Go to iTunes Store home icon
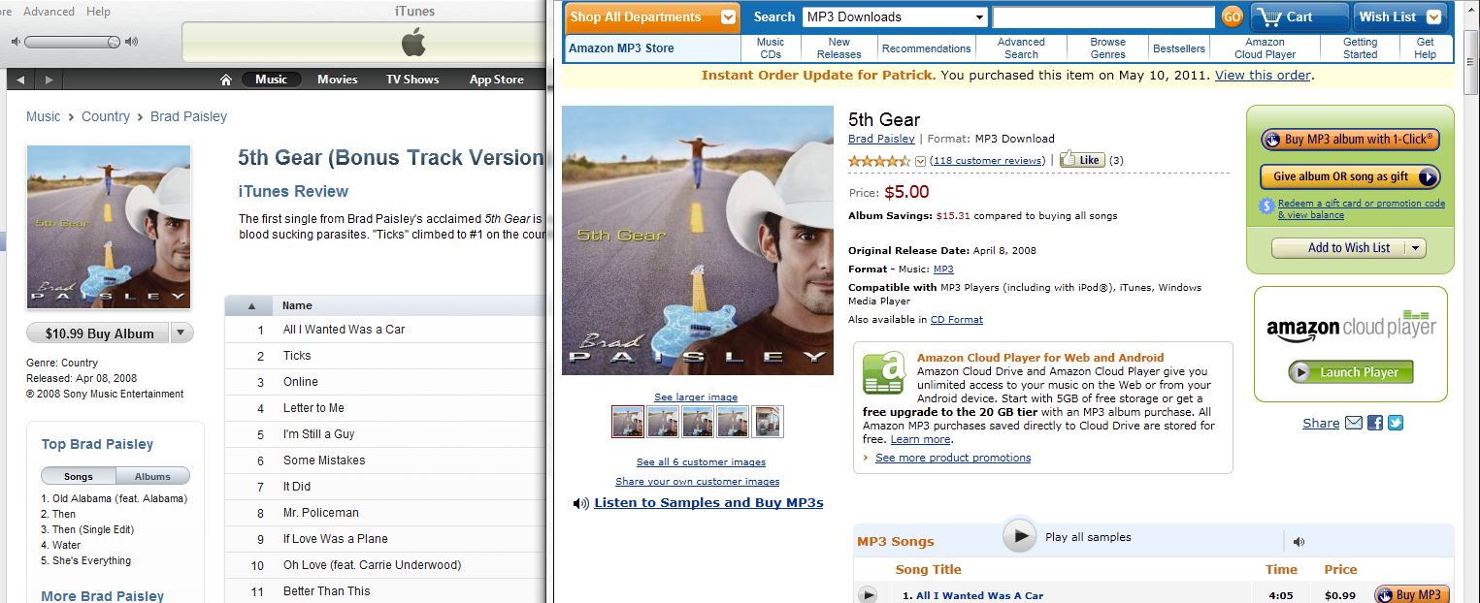Viewport: 1480px width, 603px height. click(226, 79)
